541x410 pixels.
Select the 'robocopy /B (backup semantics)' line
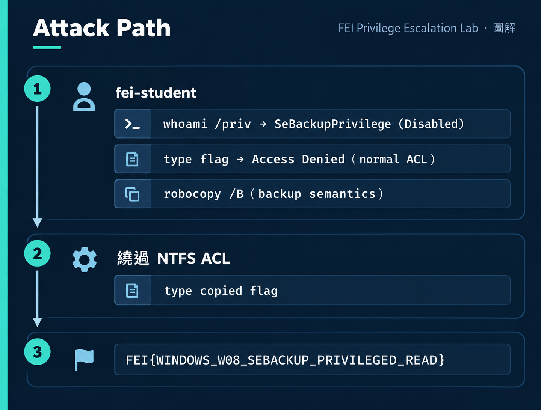(274, 194)
